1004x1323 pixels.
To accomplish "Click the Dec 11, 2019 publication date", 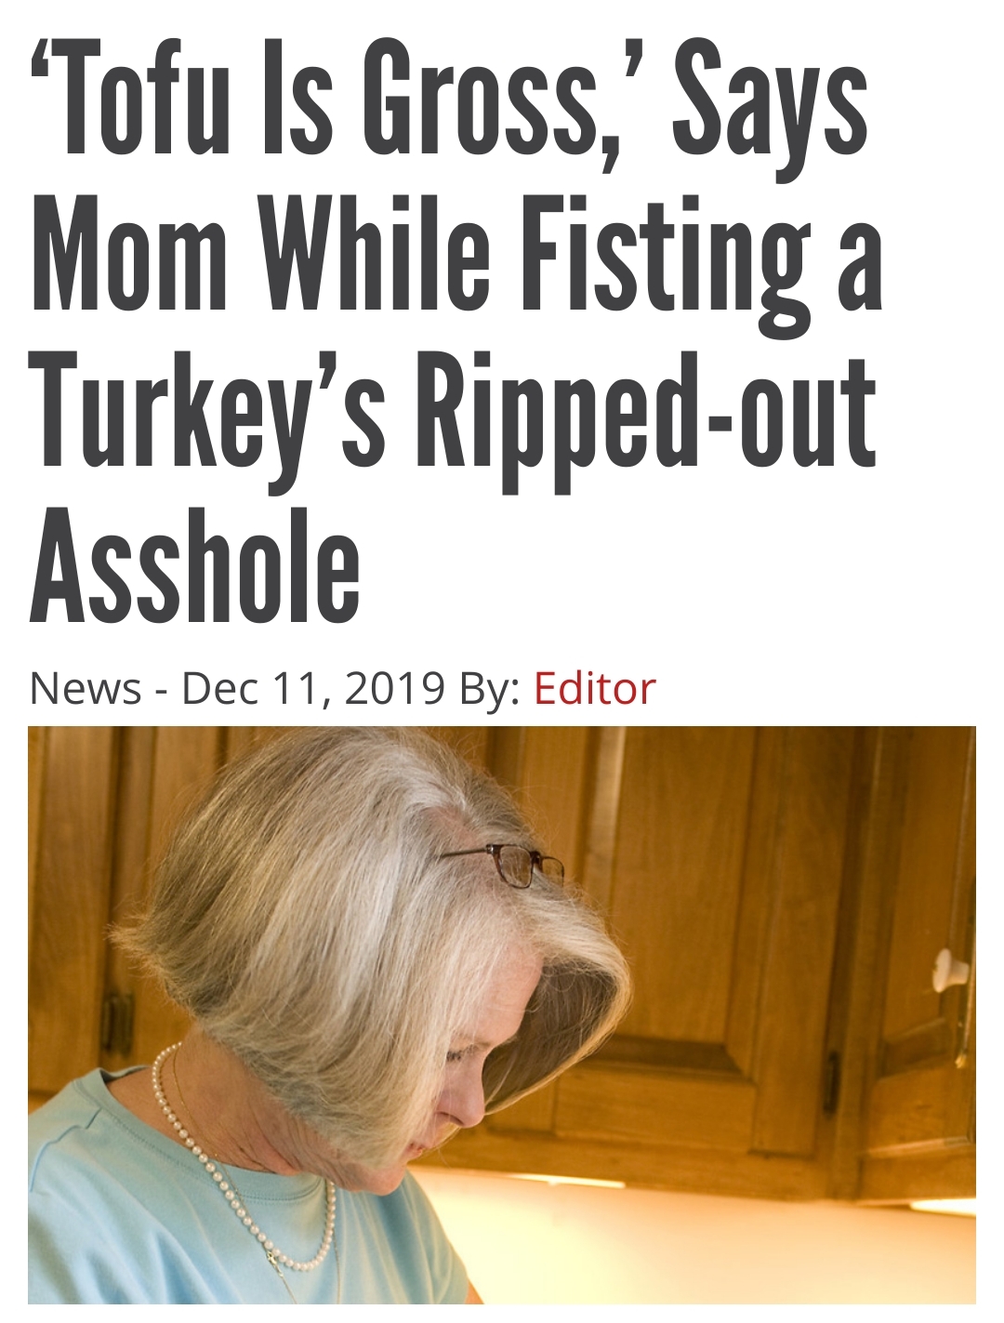I will (312, 689).
